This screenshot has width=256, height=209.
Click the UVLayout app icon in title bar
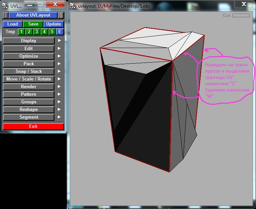click(5, 6)
